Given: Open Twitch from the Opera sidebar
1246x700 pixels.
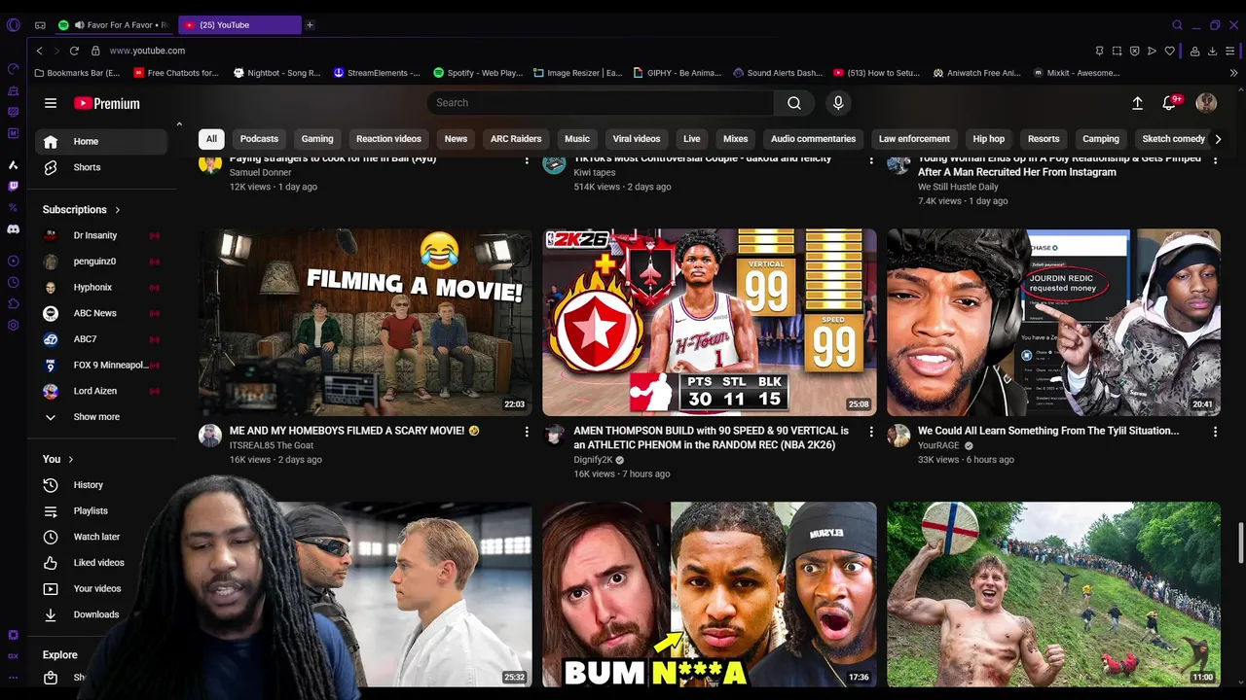Looking at the screenshot, I should click(x=13, y=186).
